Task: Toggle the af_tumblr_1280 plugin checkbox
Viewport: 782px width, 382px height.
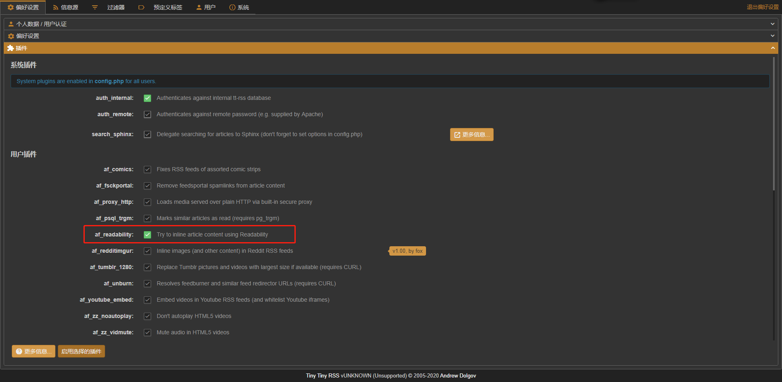Action: [x=147, y=267]
